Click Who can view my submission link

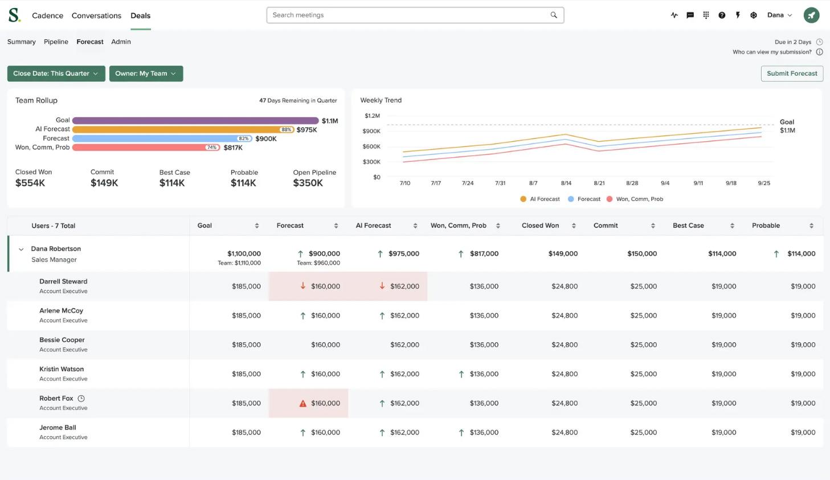[772, 52]
